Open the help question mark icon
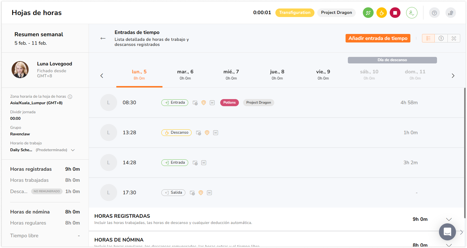 434,13
